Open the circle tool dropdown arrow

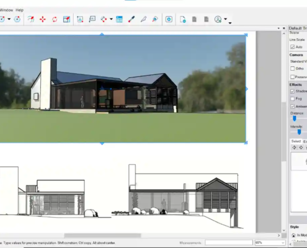(9, 19)
